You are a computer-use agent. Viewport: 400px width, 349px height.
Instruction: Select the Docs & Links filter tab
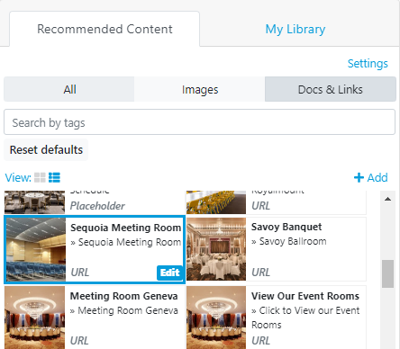[331, 89]
